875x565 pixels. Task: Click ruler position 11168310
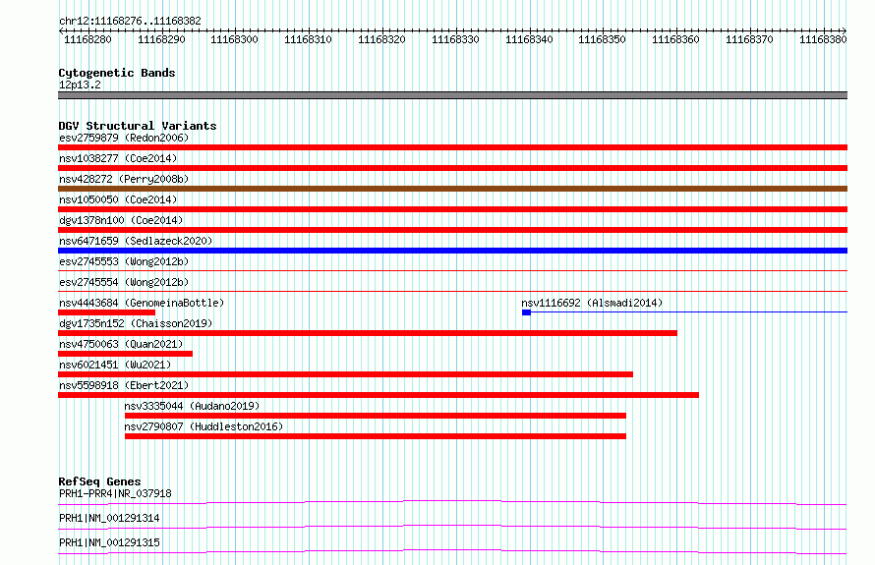(308, 39)
